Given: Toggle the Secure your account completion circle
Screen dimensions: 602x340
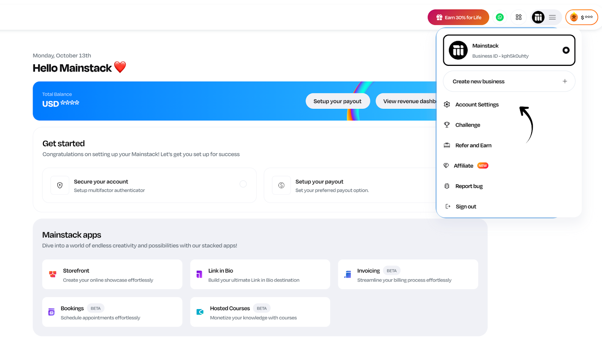Looking at the screenshot, I should (x=243, y=184).
